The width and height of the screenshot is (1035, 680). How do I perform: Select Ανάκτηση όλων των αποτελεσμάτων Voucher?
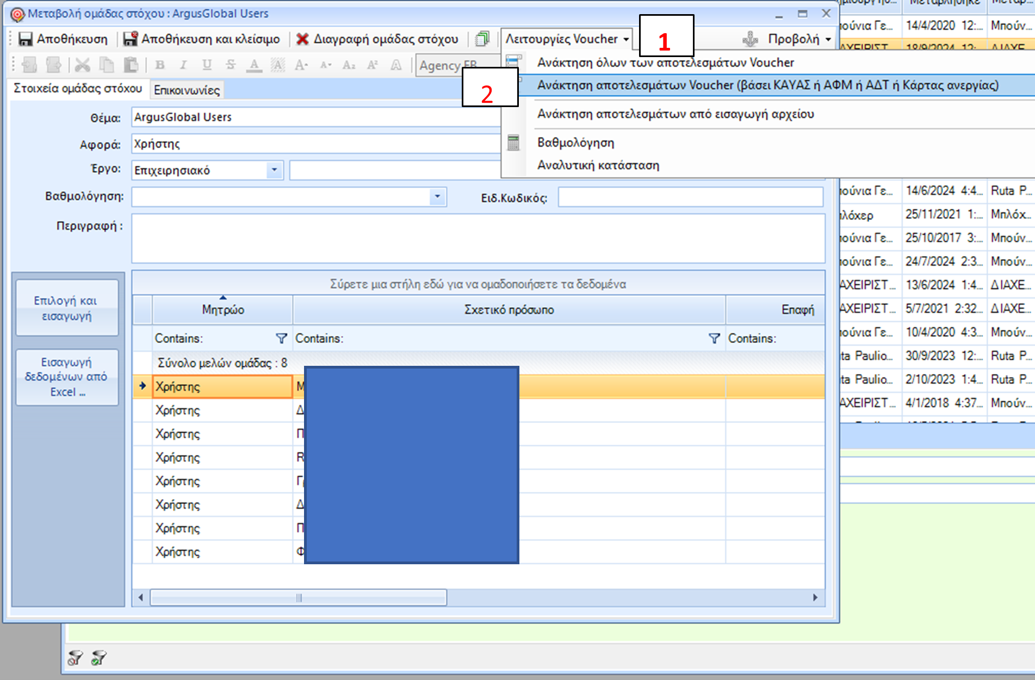coord(665,63)
